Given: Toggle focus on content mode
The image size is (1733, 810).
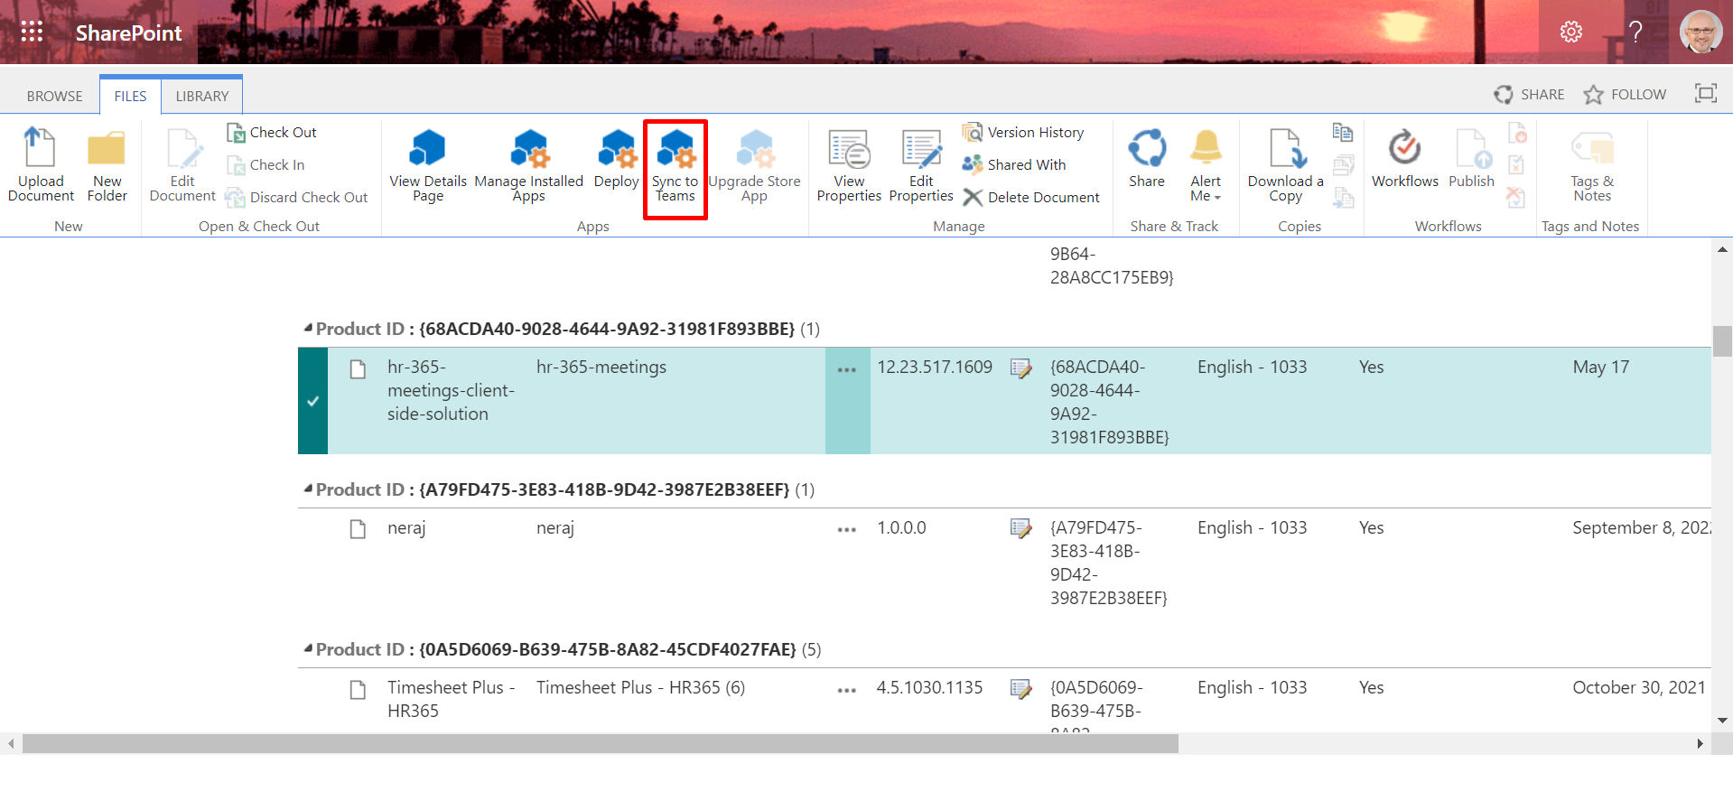Looking at the screenshot, I should point(1706,93).
